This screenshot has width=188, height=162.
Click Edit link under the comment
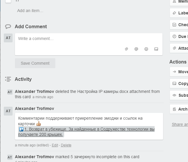55,145
